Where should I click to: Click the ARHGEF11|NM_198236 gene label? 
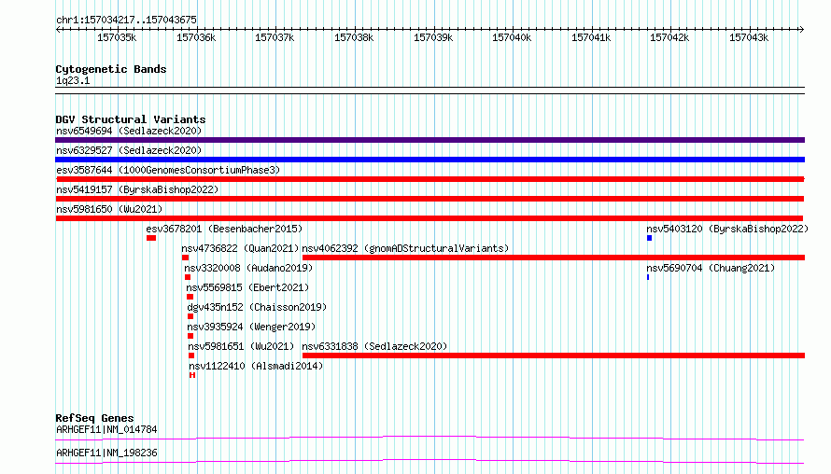pyautogui.click(x=106, y=453)
